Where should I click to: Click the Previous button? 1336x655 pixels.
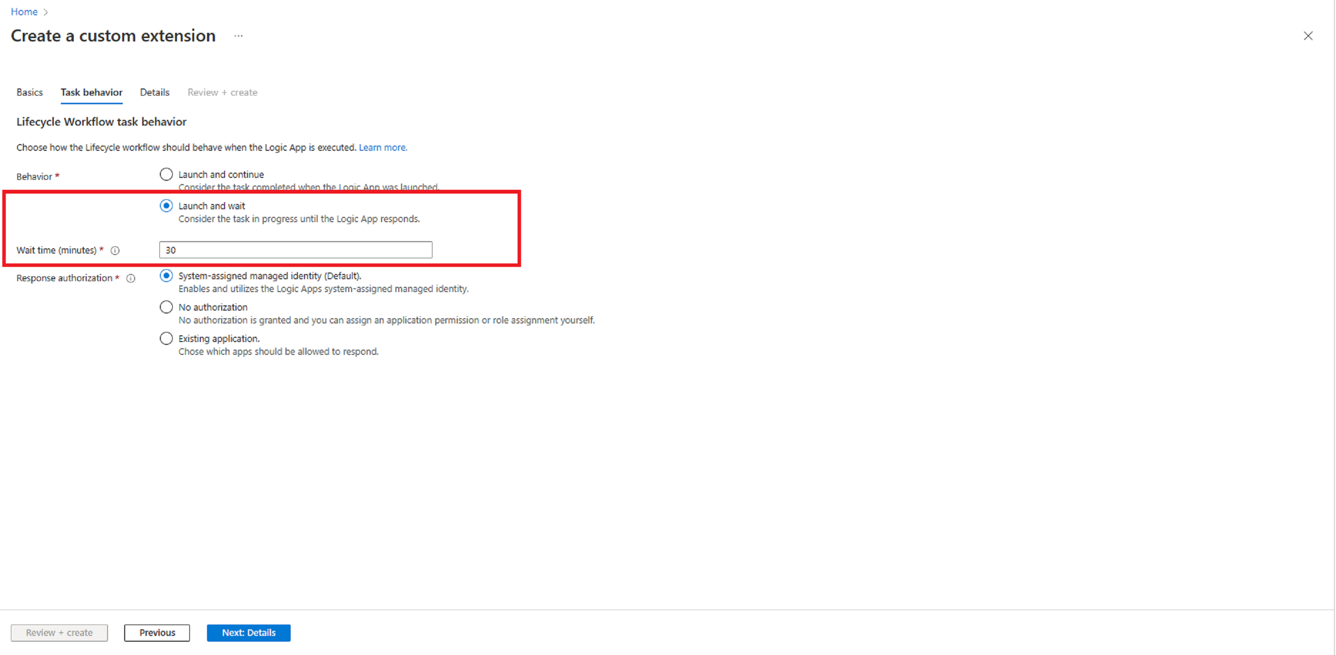[157, 632]
